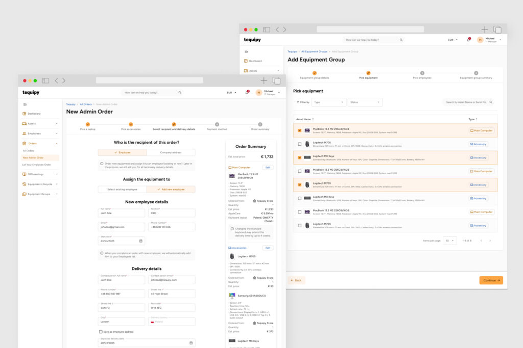Image resolution: width=523 pixels, height=348 pixels.
Task: Switch recipient to Company address
Action: click(171, 152)
